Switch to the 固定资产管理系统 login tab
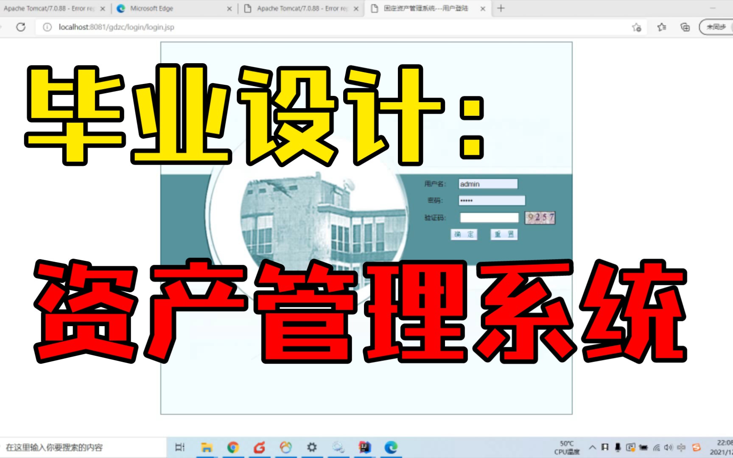This screenshot has height=458, width=733. (x=426, y=8)
